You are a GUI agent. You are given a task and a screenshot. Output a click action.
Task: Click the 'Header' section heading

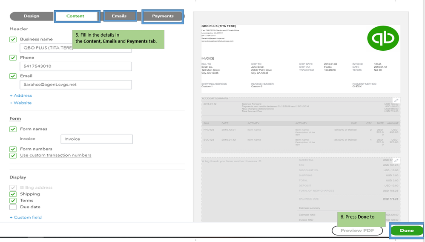(19, 29)
